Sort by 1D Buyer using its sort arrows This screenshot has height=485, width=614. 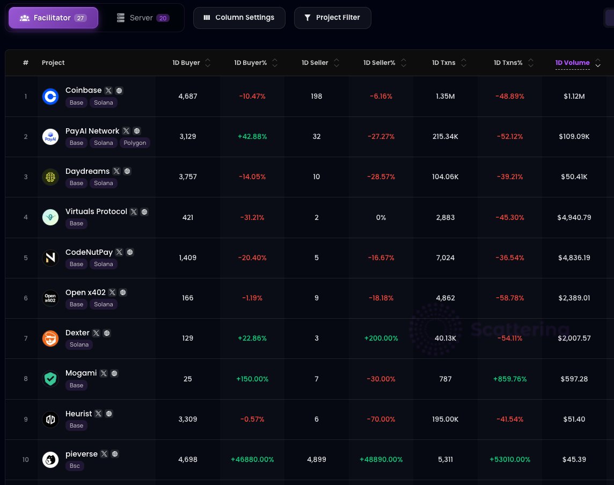pyautogui.click(x=208, y=63)
